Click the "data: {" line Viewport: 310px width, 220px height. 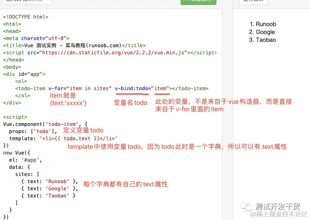click(20, 167)
